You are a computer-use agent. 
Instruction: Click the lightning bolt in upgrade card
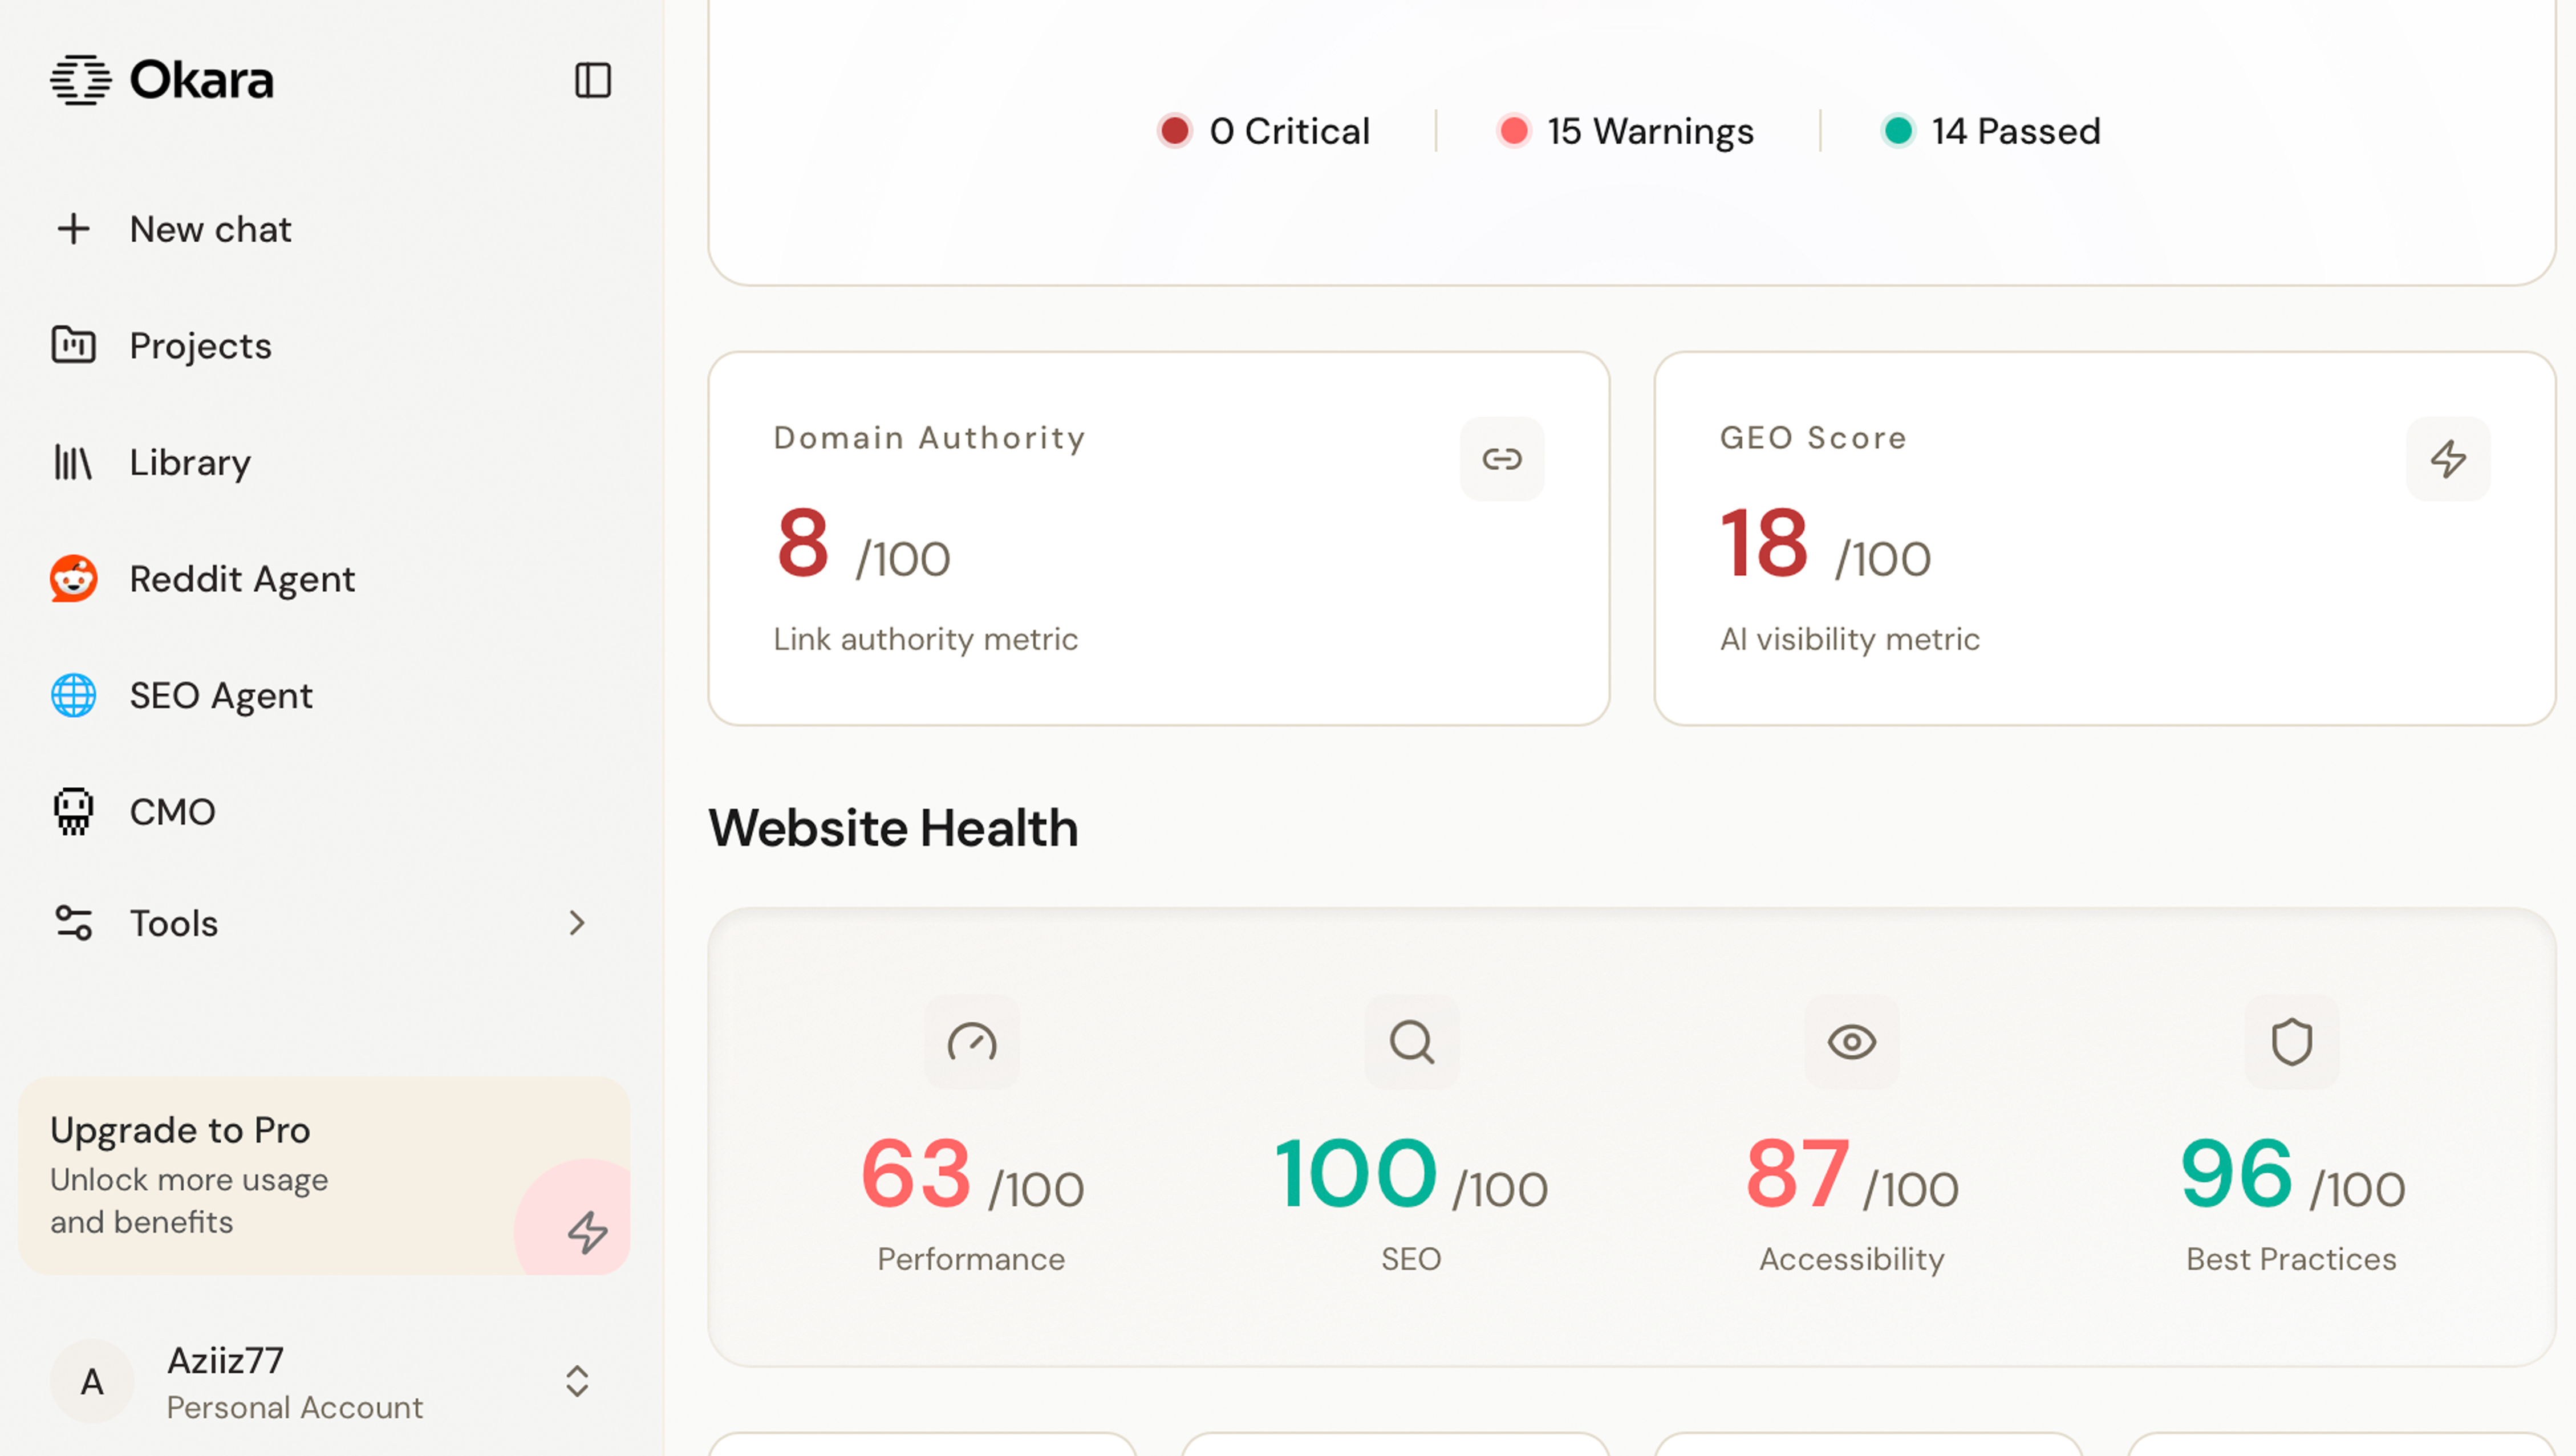pos(587,1232)
